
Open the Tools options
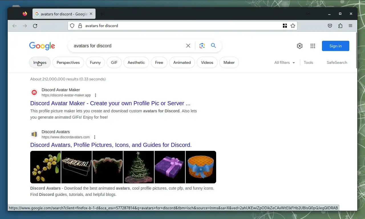pos(308,62)
